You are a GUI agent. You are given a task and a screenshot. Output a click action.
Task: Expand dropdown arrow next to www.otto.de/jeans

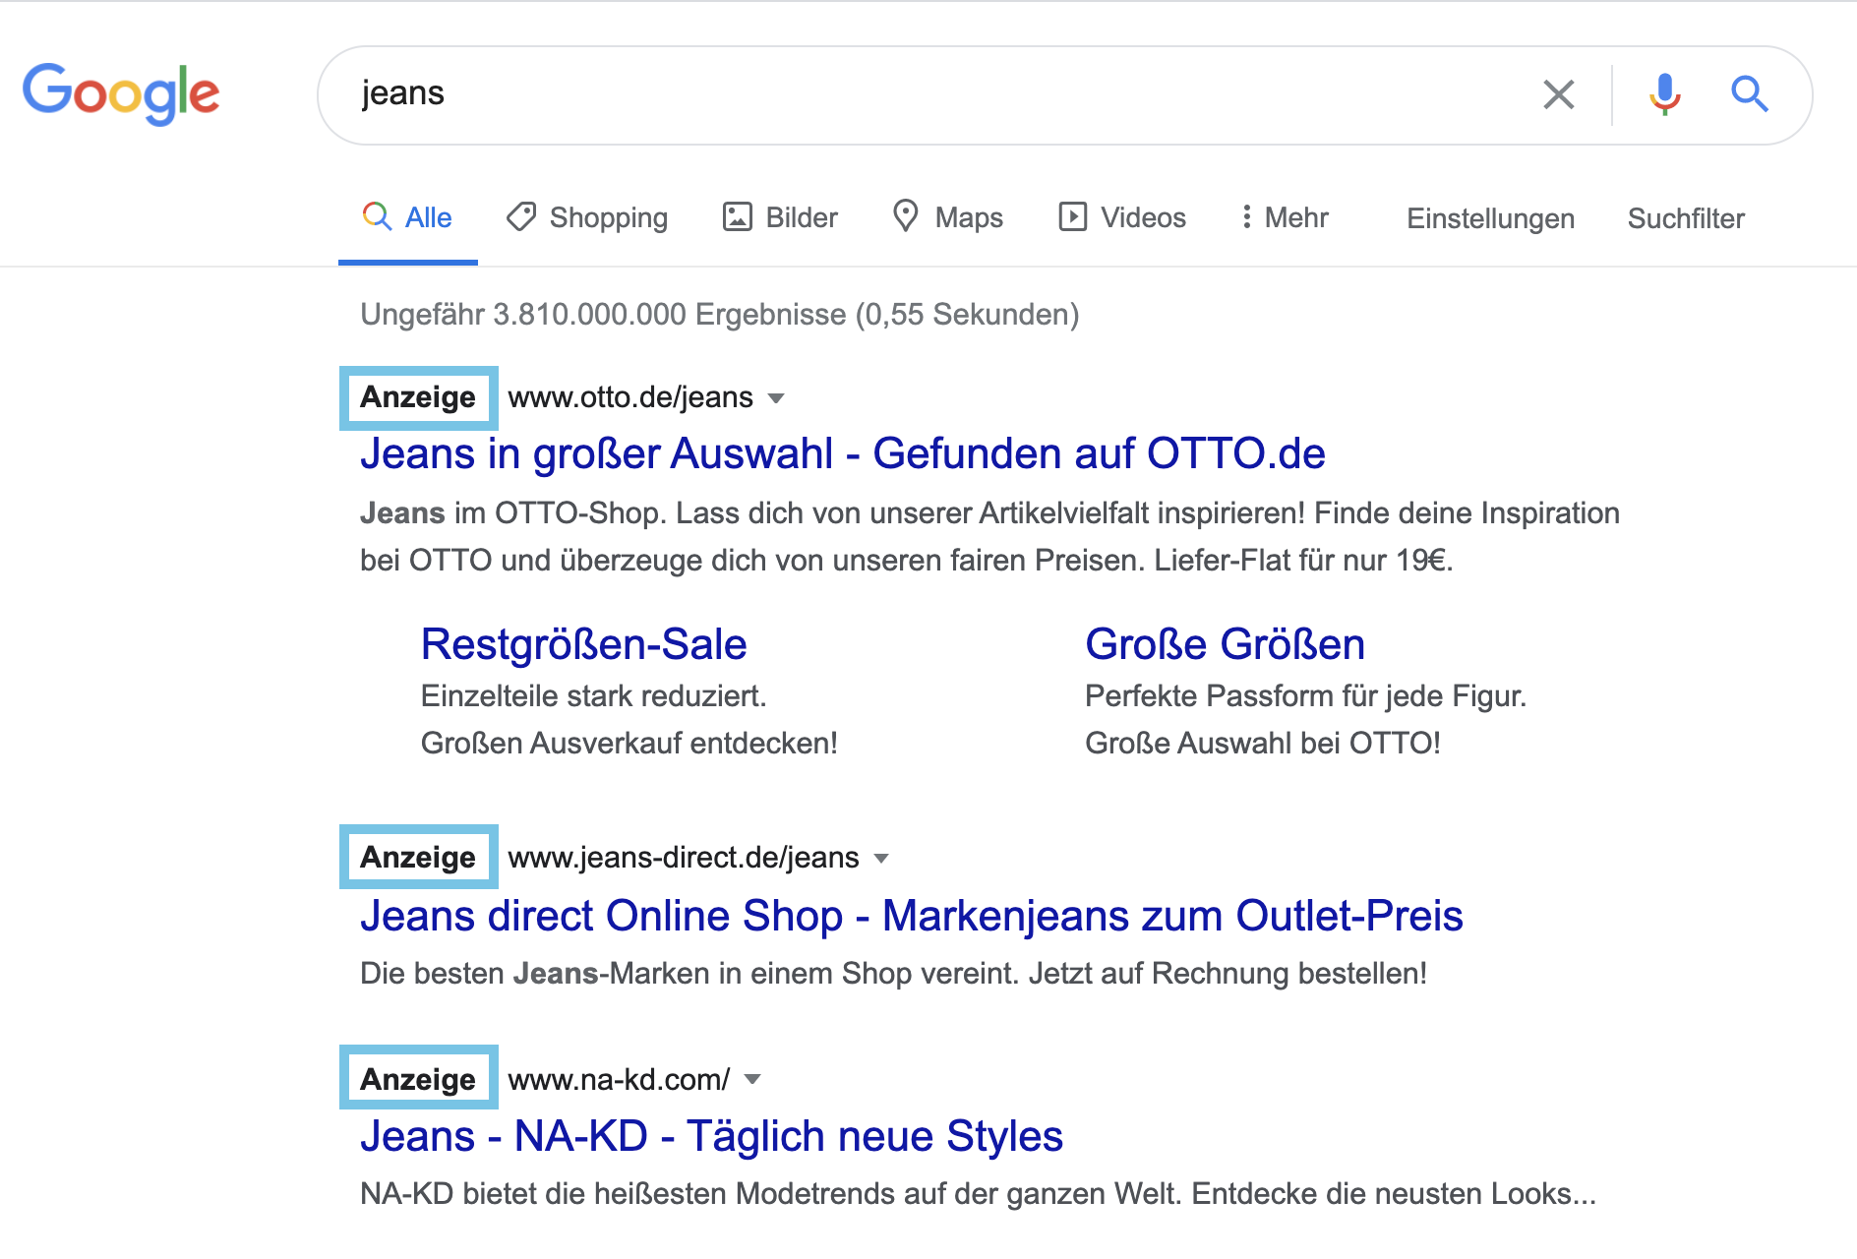pyautogui.click(x=776, y=398)
